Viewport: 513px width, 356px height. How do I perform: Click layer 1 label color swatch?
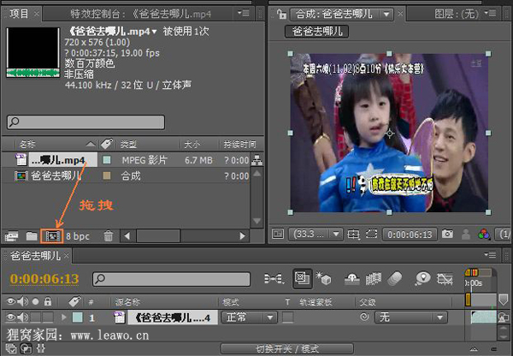click(x=78, y=317)
